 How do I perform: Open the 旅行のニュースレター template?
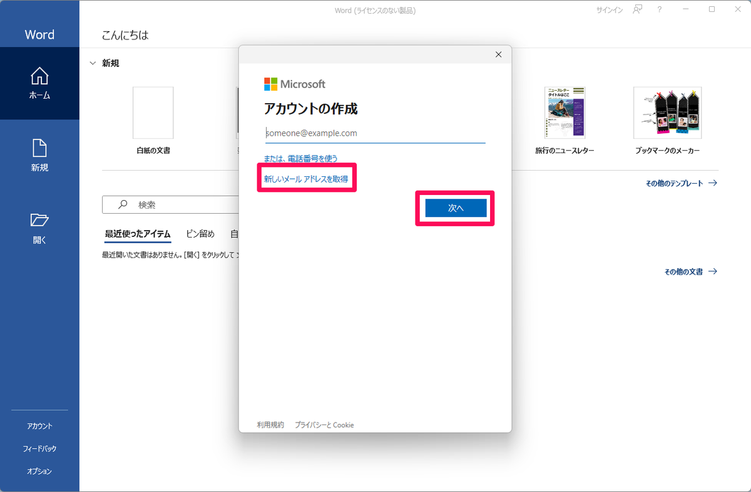[565, 113]
